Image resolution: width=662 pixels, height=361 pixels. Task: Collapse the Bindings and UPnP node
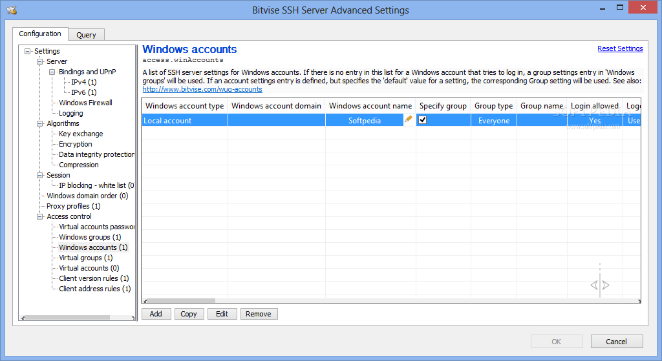[52, 72]
